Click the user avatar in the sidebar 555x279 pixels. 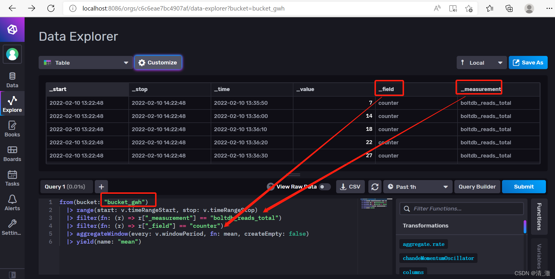(12, 54)
